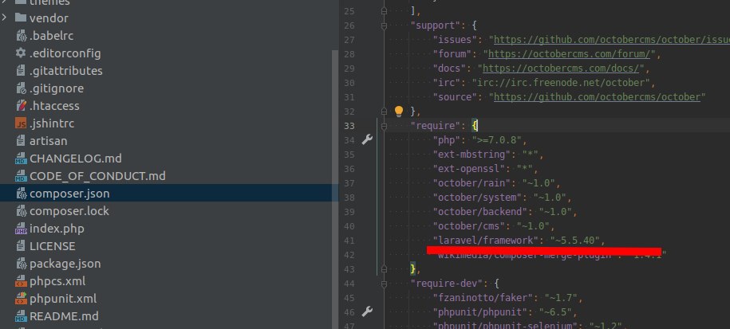Collapse the fold marker on line 25
Viewport: 730px width, 329px height.
click(384, 10)
